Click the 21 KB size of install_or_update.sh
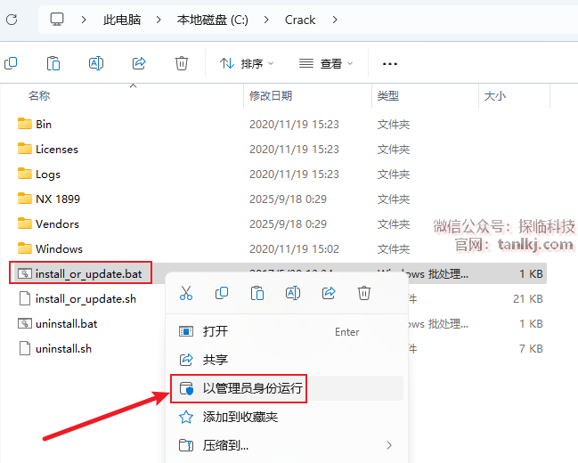This screenshot has height=463, width=578. 528,299
